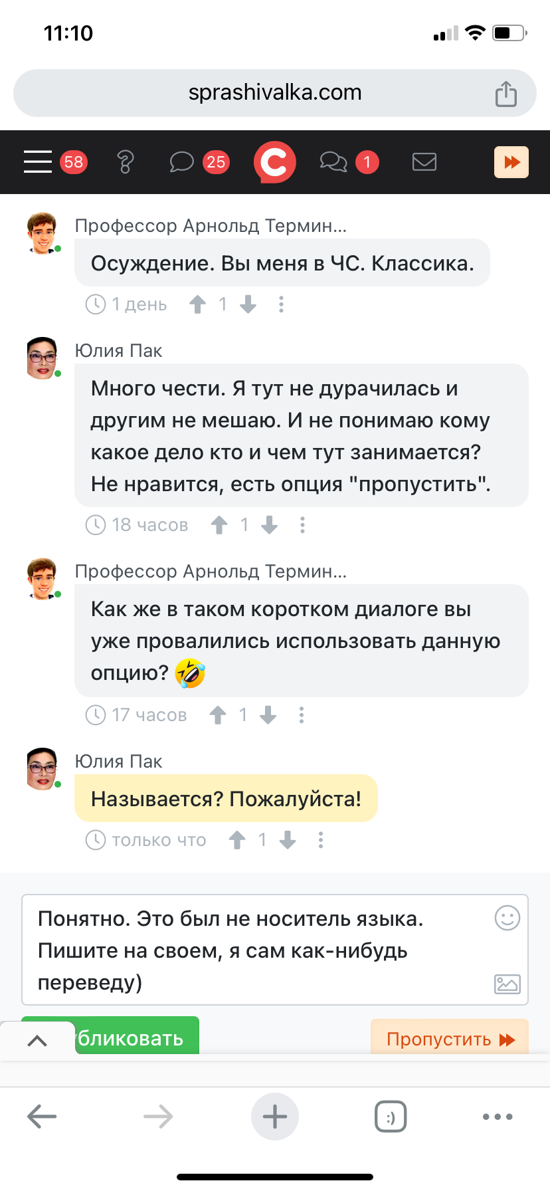Open the conversations icon with 1 badge
Viewport: 550px width, 1191px height.
pyautogui.click(x=333, y=162)
